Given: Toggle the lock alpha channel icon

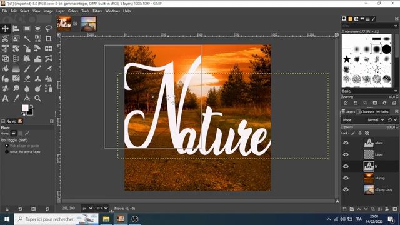Looking at the screenshot, I should point(367,133).
